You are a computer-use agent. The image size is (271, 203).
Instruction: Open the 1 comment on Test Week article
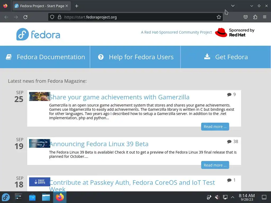(x=231, y=180)
